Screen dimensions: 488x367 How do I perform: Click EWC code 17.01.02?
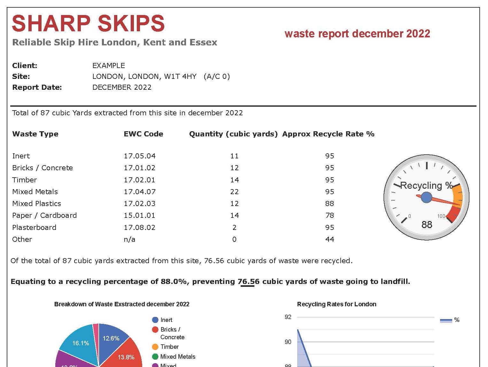(x=140, y=168)
